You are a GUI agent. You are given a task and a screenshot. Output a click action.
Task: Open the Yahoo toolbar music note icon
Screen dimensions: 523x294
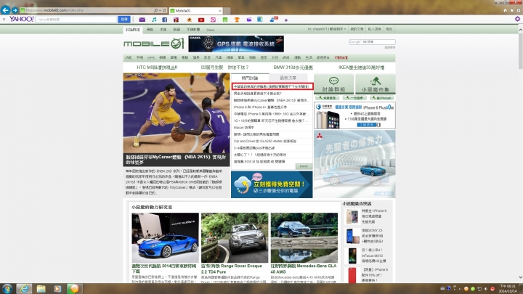click(x=154, y=20)
